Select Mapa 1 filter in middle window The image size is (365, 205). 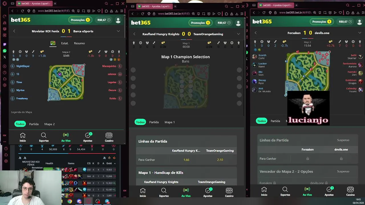pos(170,122)
